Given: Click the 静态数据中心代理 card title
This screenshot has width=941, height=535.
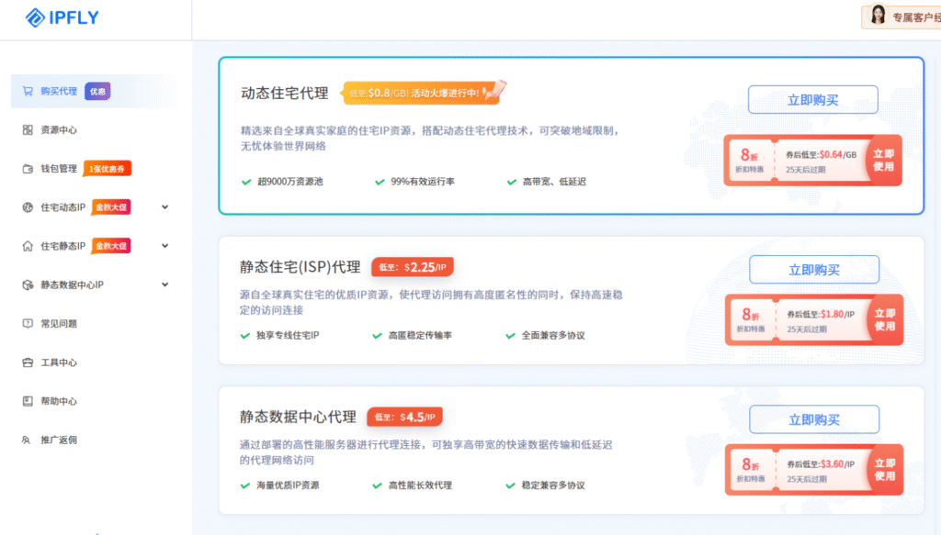Looking at the screenshot, I should point(298,417).
